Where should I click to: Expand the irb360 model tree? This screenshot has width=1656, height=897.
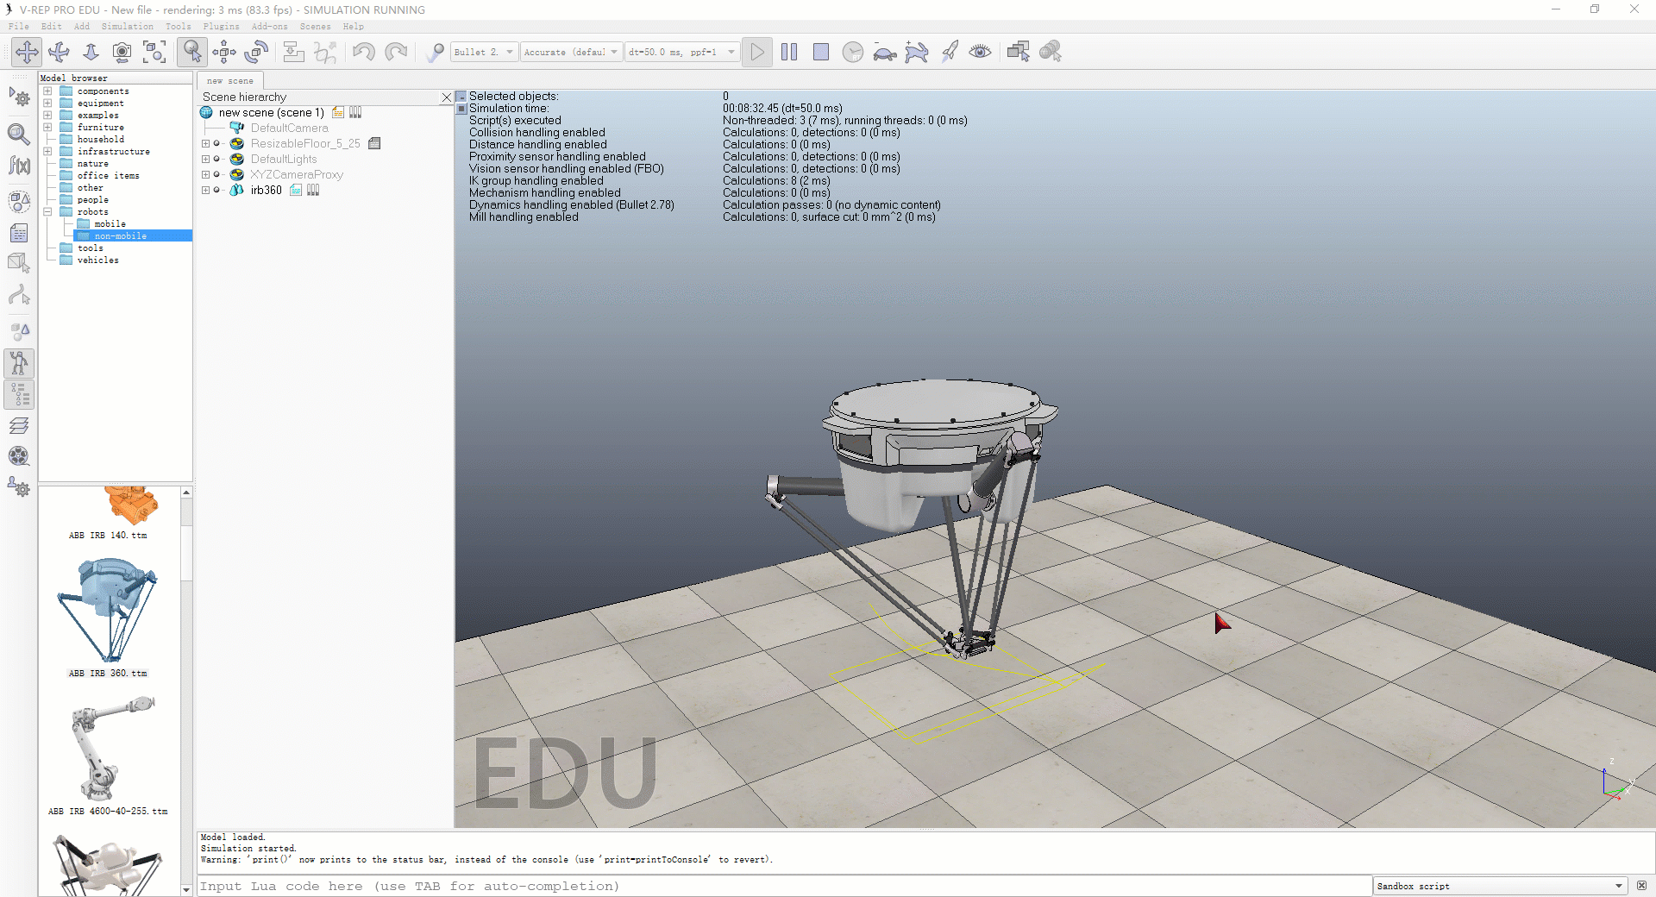tap(205, 191)
